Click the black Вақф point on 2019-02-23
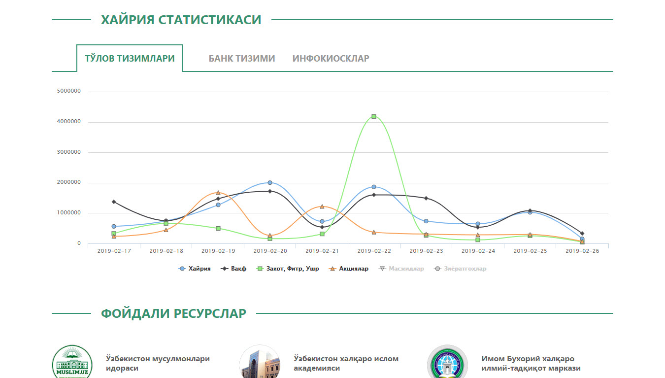The width and height of the screenshot is (665, 378). (x=426, y=198)
